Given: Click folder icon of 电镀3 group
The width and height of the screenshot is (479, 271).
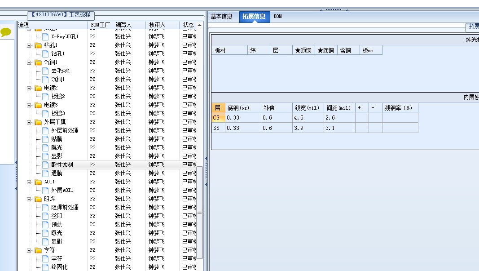Looking at the screenshot, I should [x=38, y=105].
